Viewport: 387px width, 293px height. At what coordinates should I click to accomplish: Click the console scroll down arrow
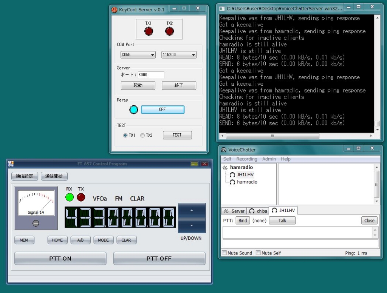pyautogui.click(x=378, y=130)
